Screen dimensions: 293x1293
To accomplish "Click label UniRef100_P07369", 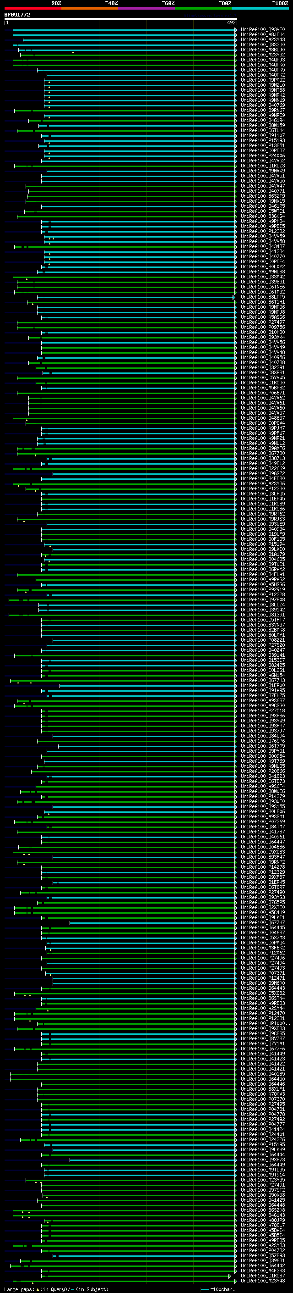I will point(262,821).
